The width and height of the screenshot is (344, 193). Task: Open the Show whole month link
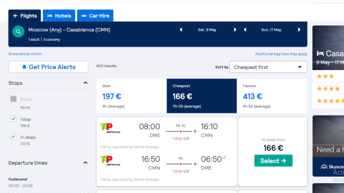click(25, 54)
